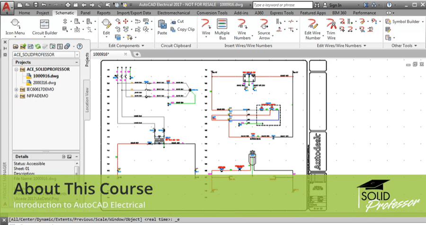Click the Source Arrow tool
The width and height of the screenshot is (426, 225).
264,29
